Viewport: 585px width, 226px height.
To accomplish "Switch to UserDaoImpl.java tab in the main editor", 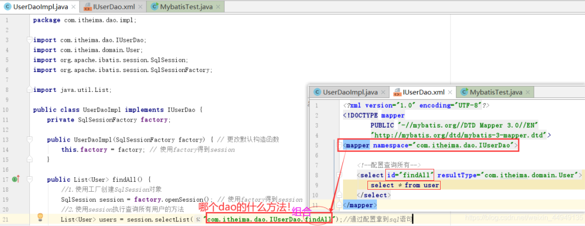I will point(41,6).
